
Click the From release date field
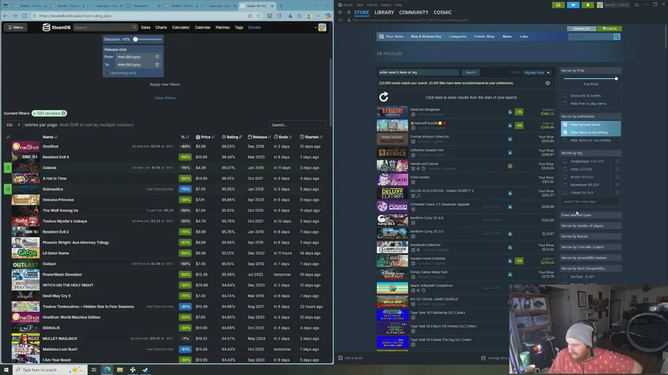coord(139,57)
